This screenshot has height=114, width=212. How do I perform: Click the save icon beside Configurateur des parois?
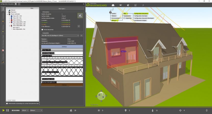(x=16, y=4)
